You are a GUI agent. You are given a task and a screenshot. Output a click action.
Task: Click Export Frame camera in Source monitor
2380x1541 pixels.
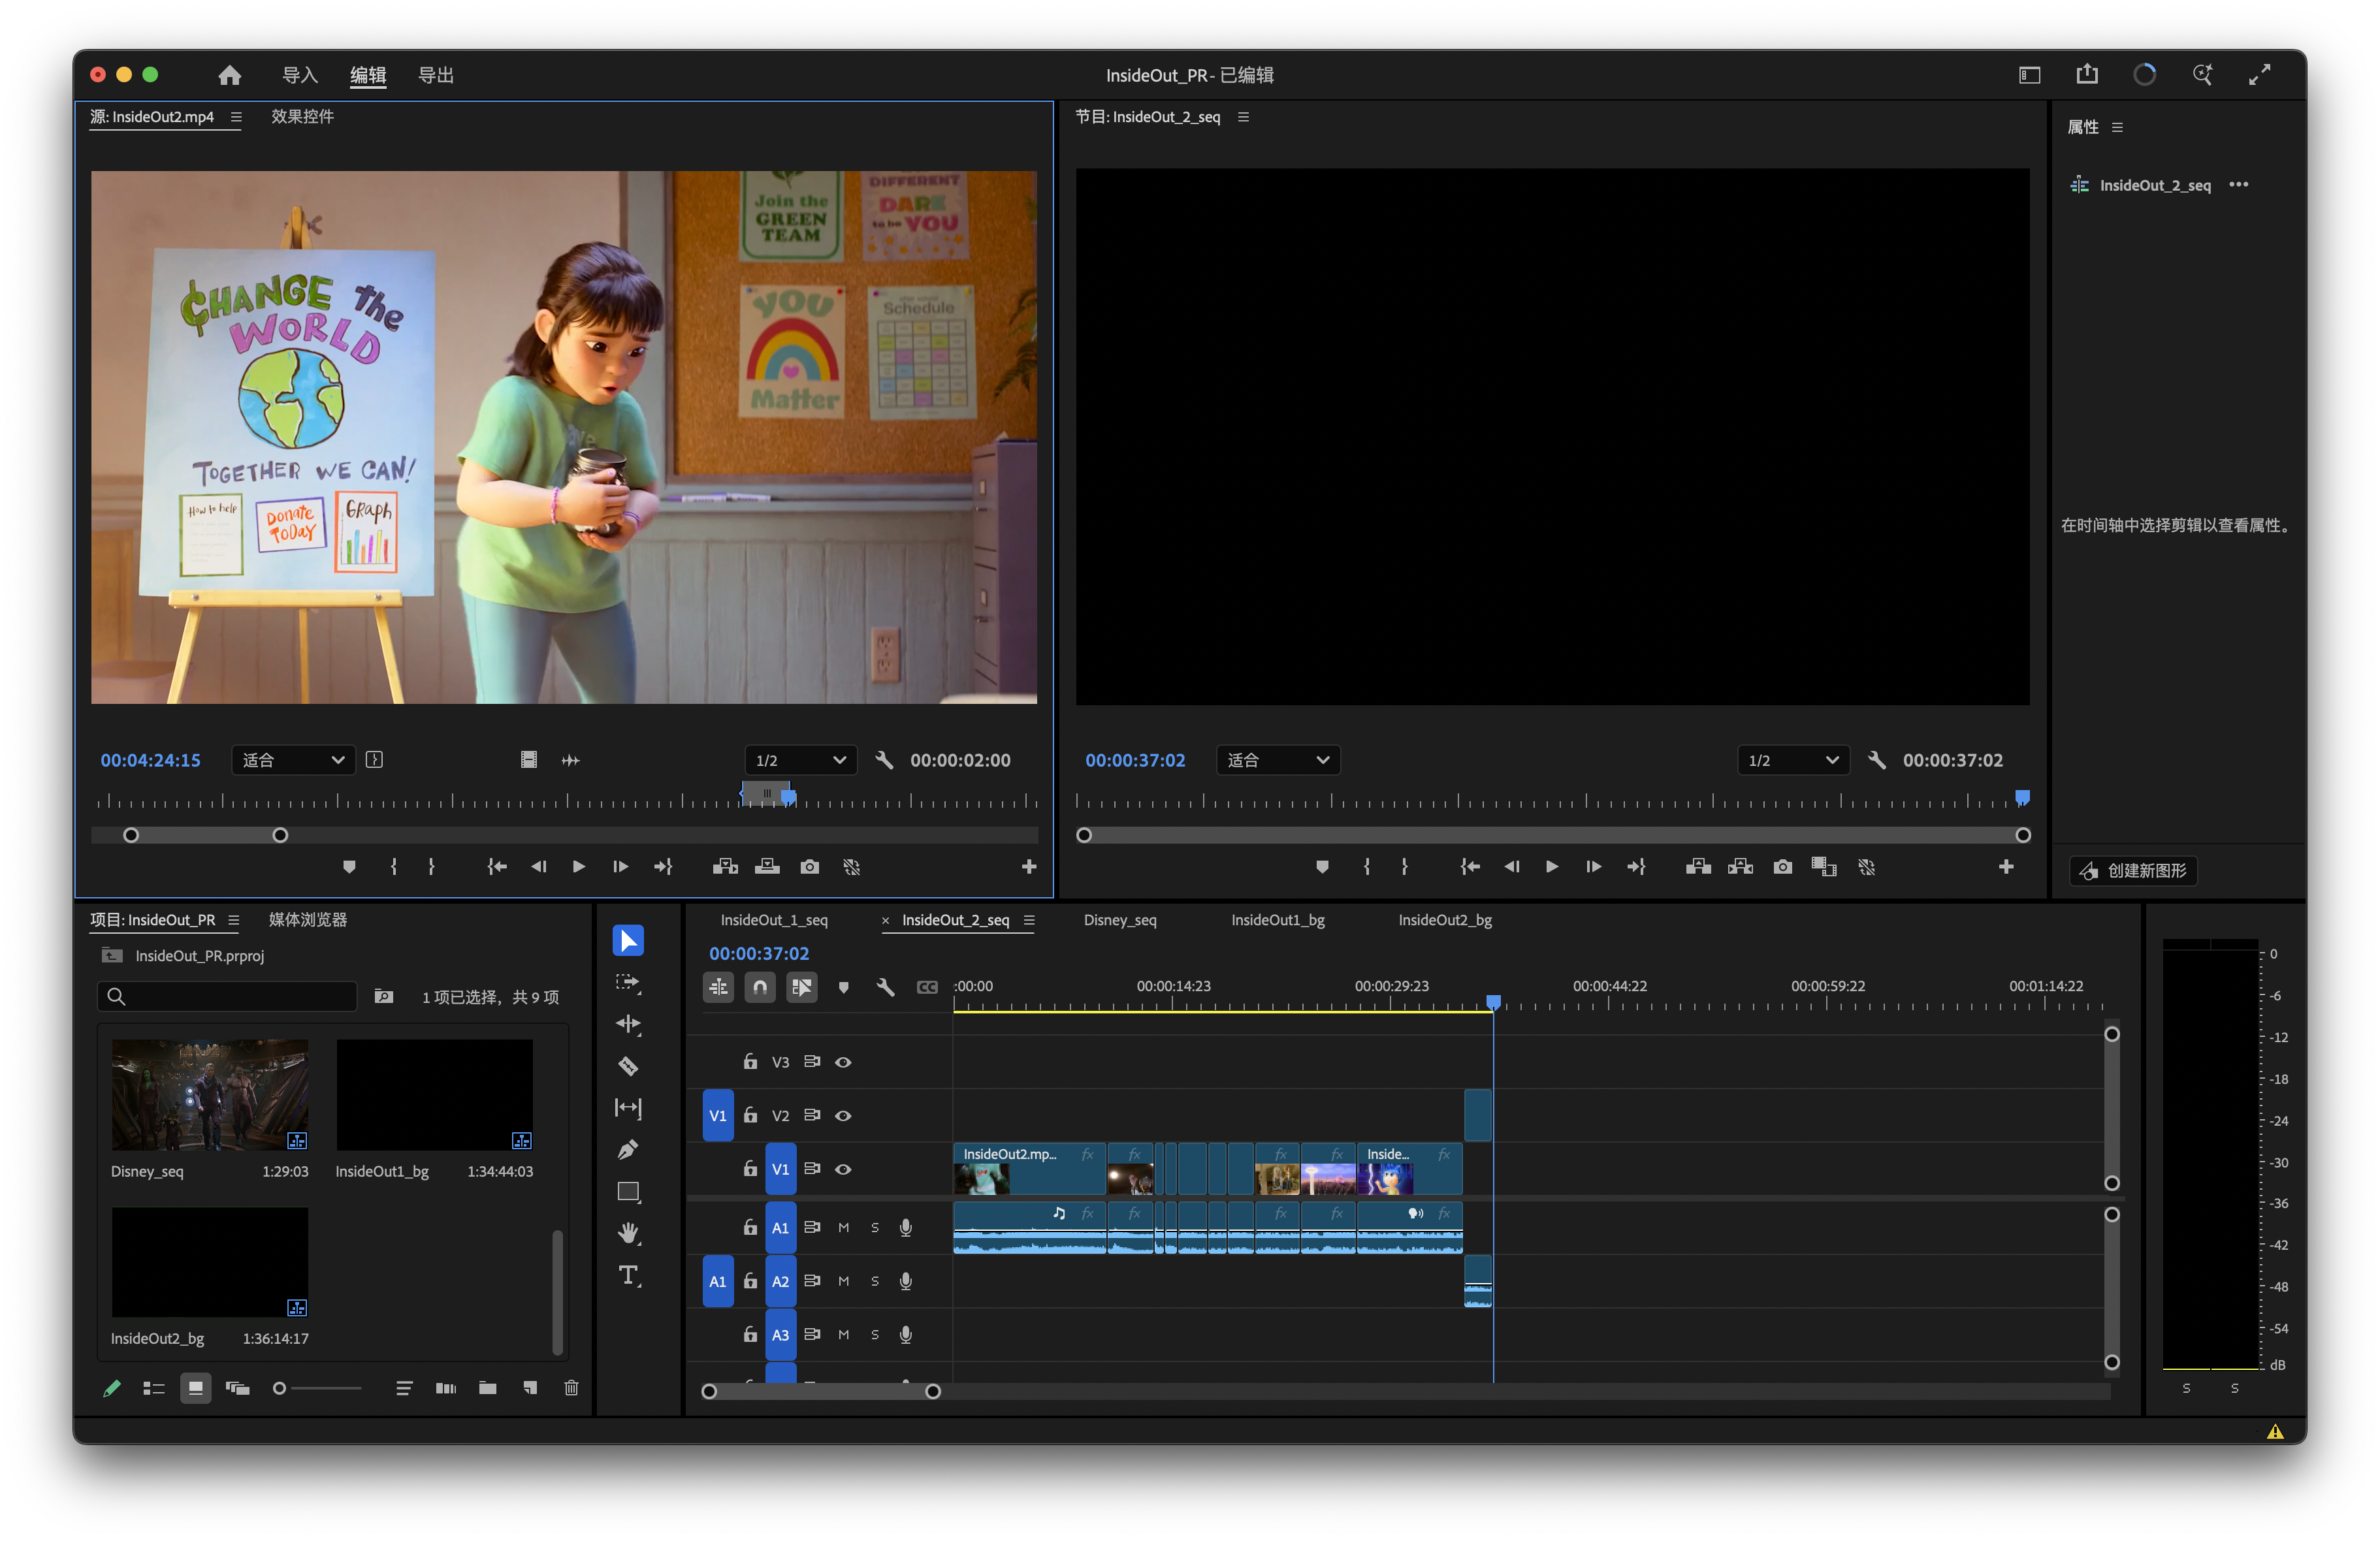tap(810, 867)
